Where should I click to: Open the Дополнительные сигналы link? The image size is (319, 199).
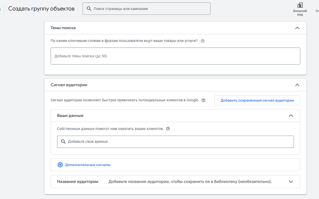pyautogui.click(x=88, y=165)
